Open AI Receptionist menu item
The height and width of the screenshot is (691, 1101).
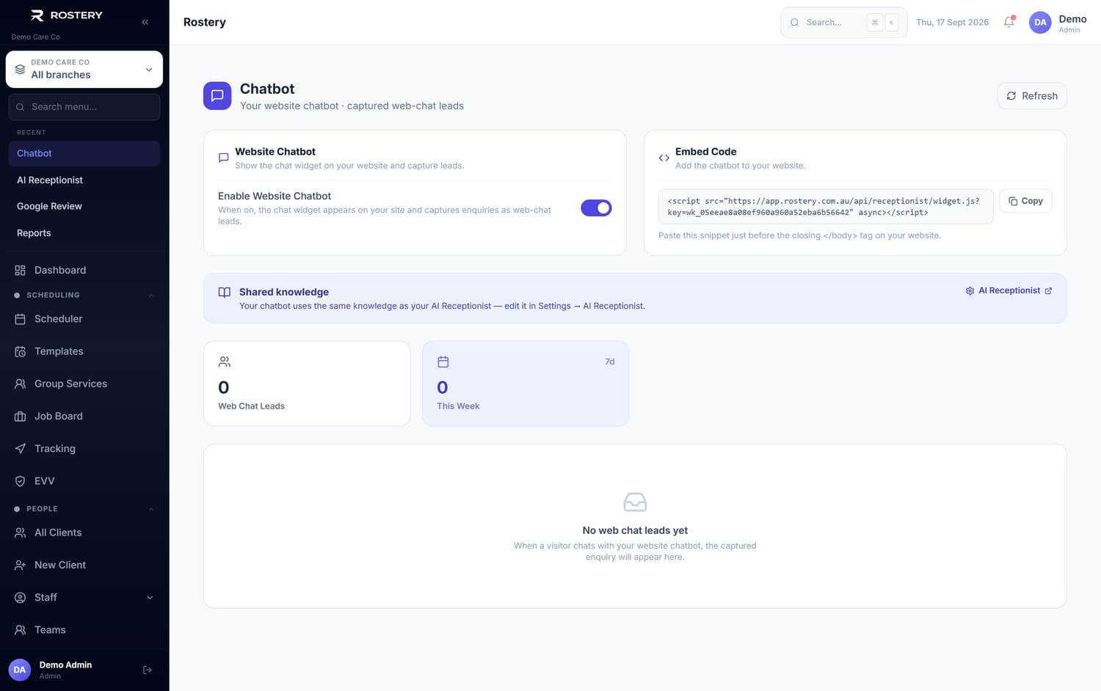84,180
